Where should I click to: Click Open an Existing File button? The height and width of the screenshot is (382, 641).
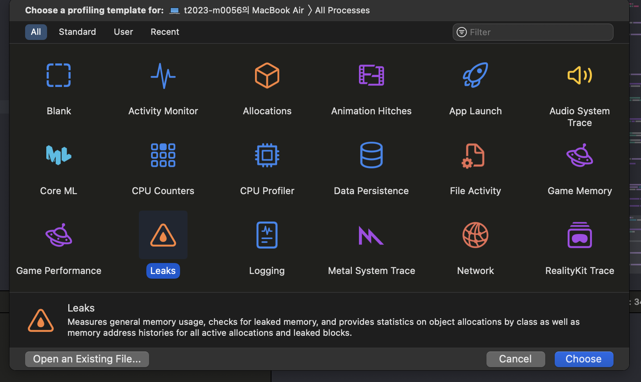(x=87, y=359)
